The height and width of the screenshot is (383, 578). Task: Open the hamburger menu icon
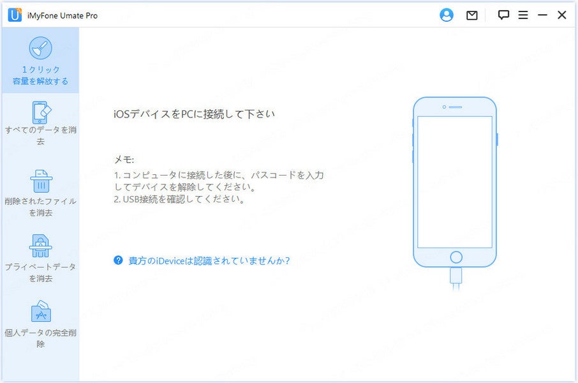523,15
